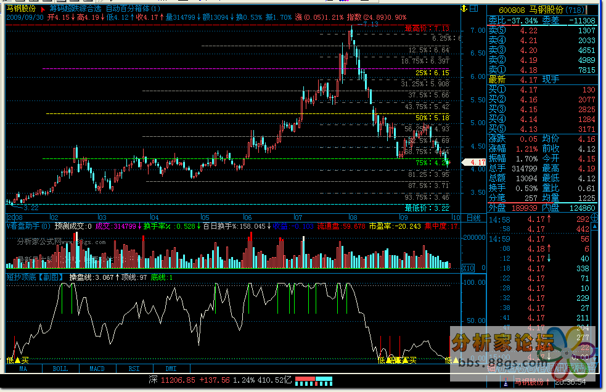Image resolution: width=606 pixels, height=392 pixels.
Task: Click sell-five 卖⑤ row price 4.22
Action: [x=529, y=31]
